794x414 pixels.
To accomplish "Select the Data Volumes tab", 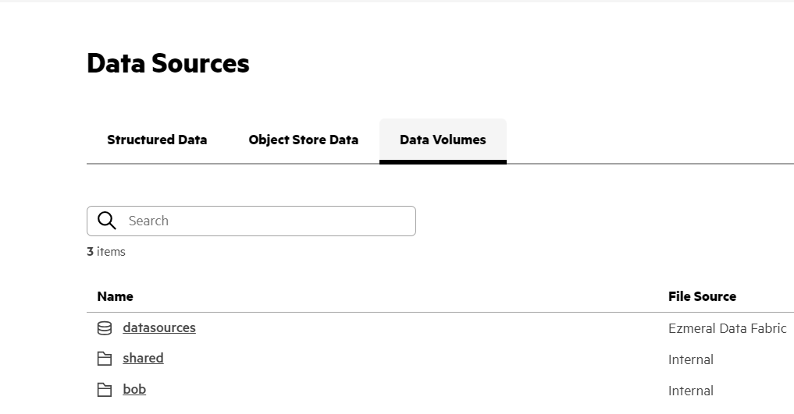I will tap(443, 140).
